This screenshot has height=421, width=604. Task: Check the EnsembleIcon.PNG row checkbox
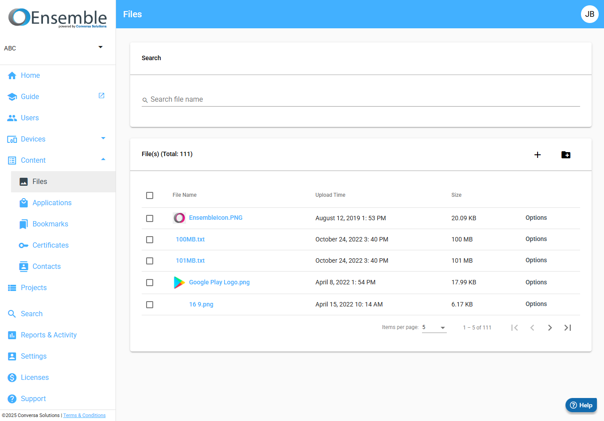click(x=150, y=218)
